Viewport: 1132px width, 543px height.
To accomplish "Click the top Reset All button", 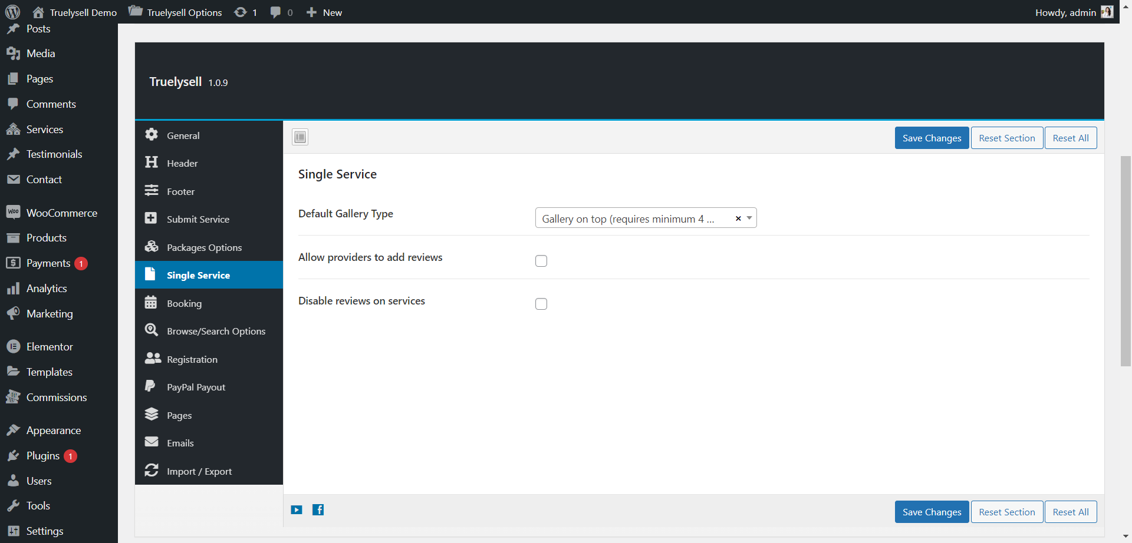I will pos(1070,138).
